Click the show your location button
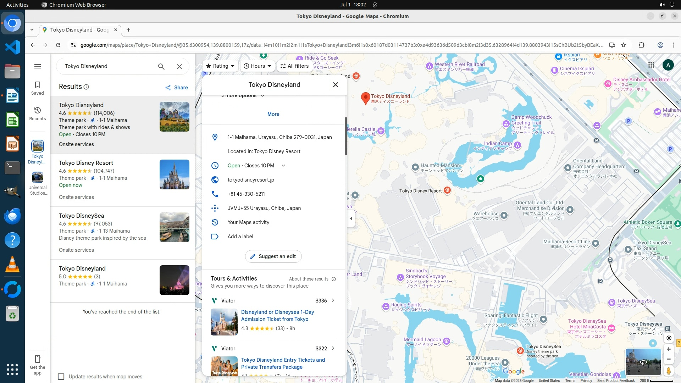This screenshot has width=681, height=383. point(669,338)
